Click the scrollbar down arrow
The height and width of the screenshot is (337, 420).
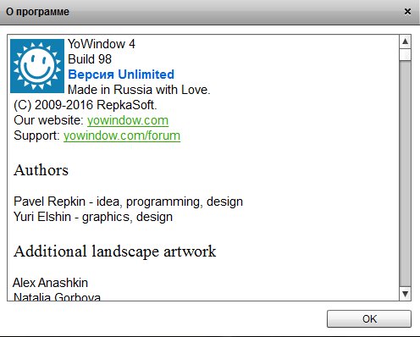[405, 294]
